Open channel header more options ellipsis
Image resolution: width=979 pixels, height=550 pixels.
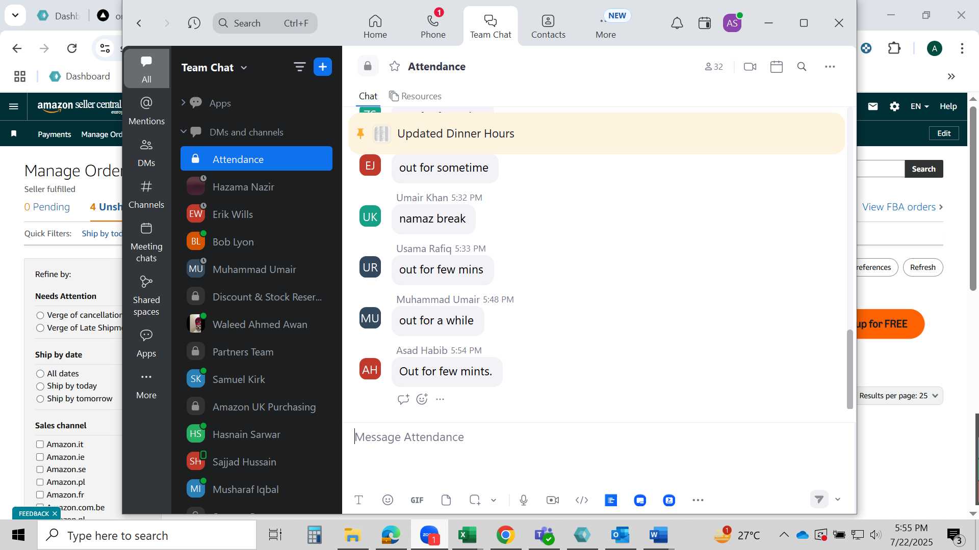830,67
